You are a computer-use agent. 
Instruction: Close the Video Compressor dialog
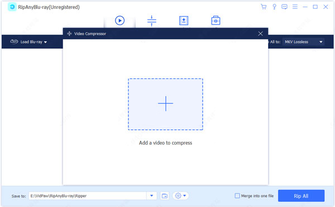point(260,33)
